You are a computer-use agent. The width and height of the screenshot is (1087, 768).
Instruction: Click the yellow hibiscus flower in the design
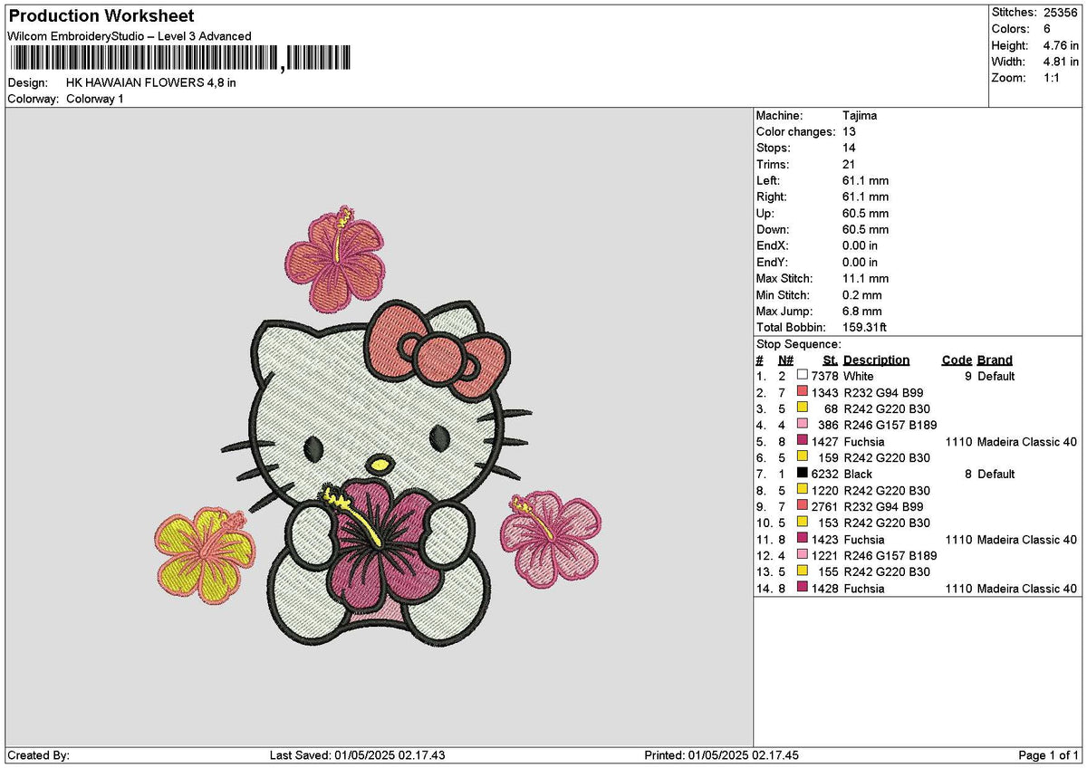204,552
